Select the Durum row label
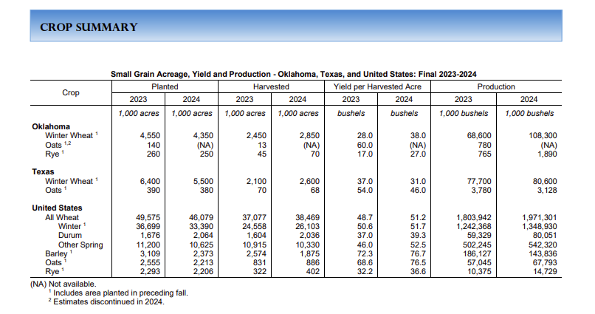Viewport: 595px width, 314px height. [70, 235]
